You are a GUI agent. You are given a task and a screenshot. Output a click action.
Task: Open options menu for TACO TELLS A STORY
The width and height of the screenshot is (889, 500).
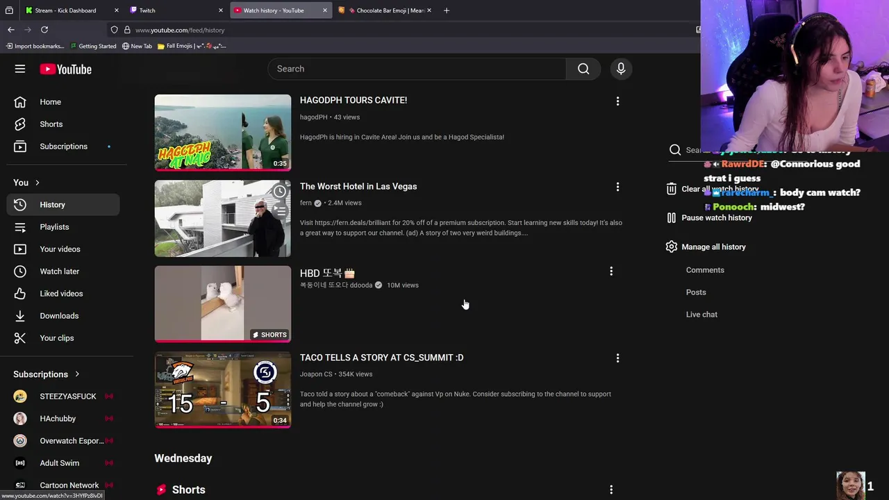[617, 358]
